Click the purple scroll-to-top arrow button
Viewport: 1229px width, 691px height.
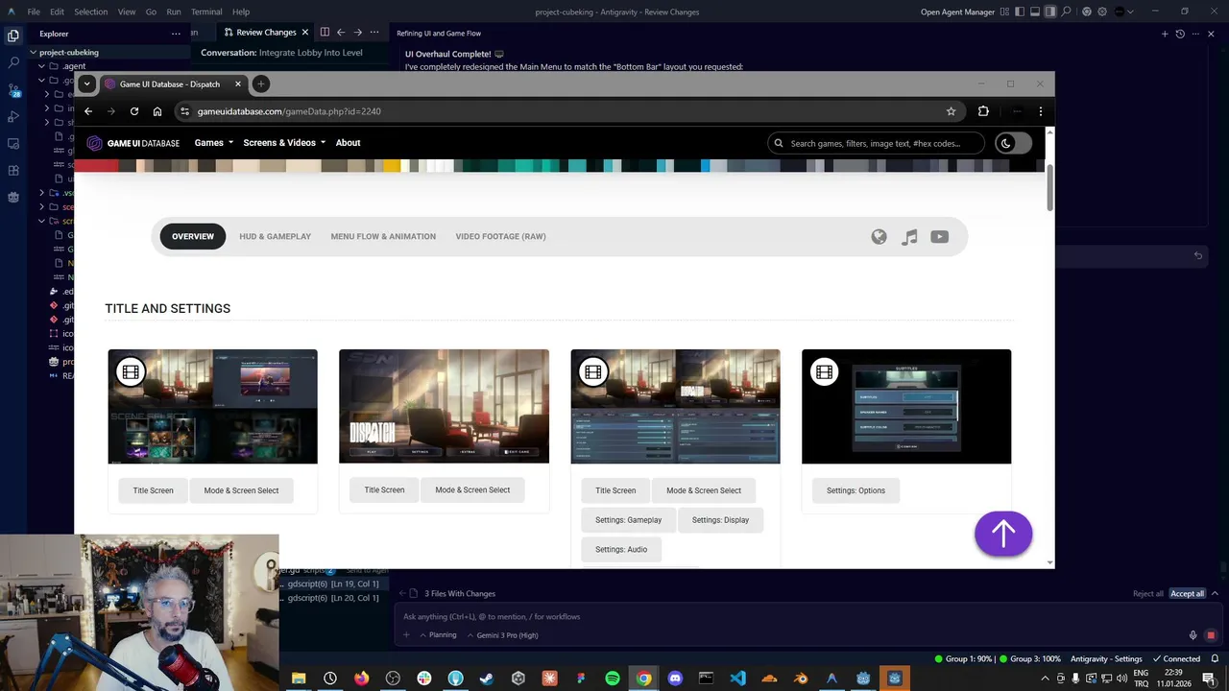[1003, 534]
